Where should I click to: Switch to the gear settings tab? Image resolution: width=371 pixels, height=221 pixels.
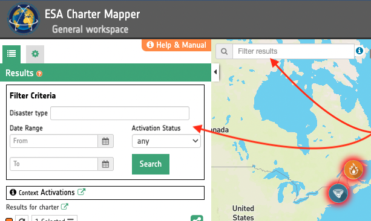[35, 54]
